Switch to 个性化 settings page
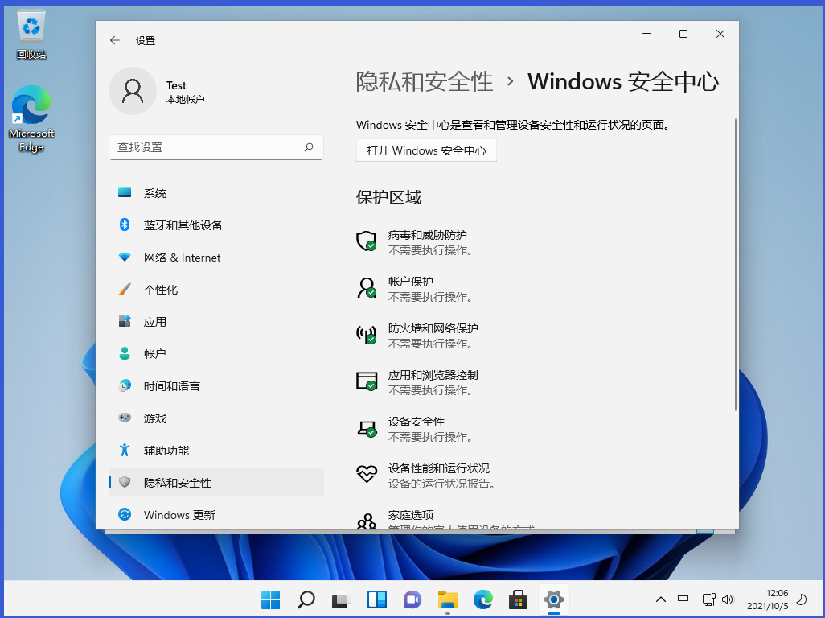825x618 pixels. [161, 290]
